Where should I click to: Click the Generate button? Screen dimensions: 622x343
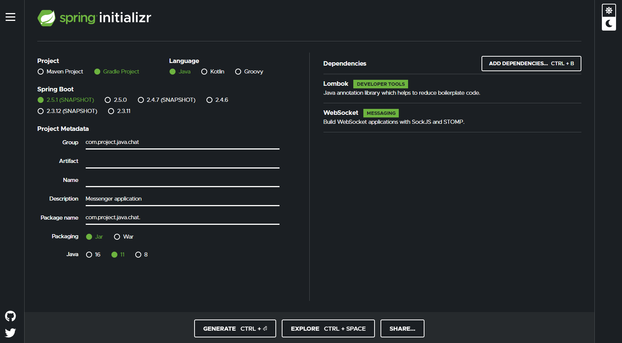[x=235, y=328]
